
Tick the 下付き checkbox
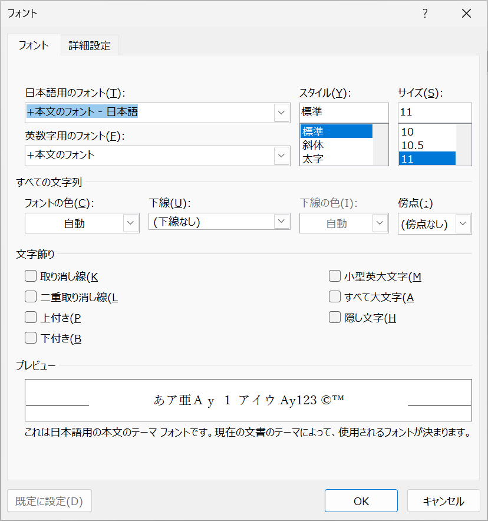point(31,338)
